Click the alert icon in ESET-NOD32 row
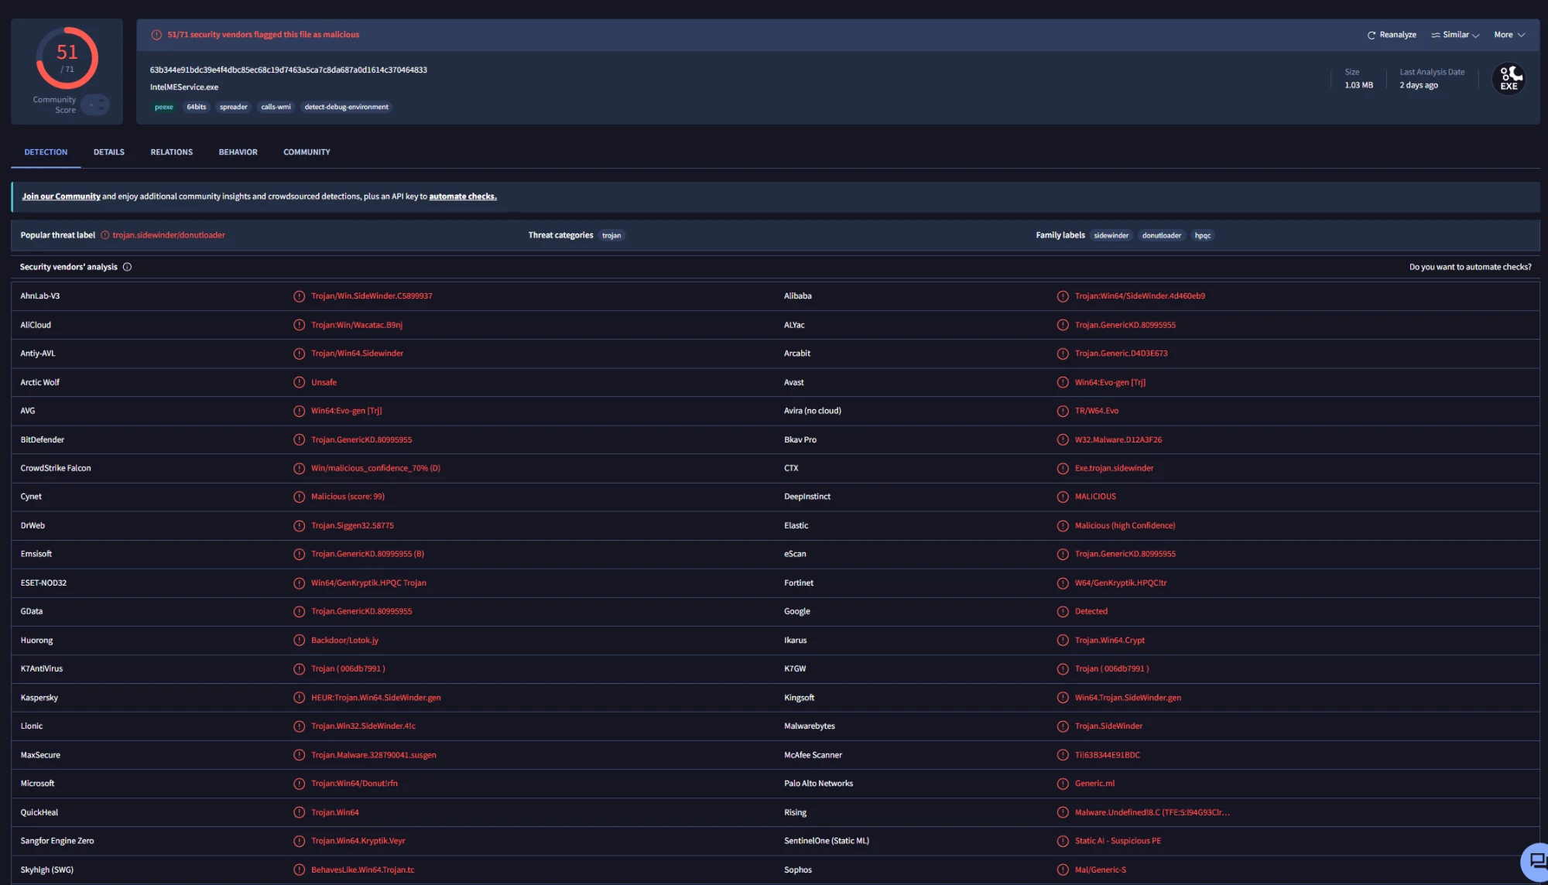This screenshot has width=1548, height=885. click(300, 583)
